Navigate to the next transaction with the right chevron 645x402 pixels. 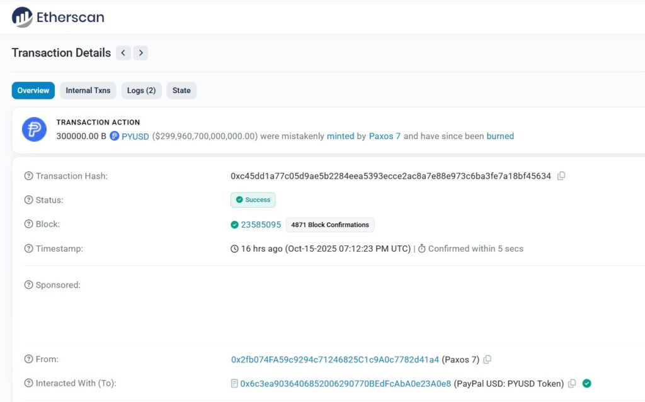point(140,53)
